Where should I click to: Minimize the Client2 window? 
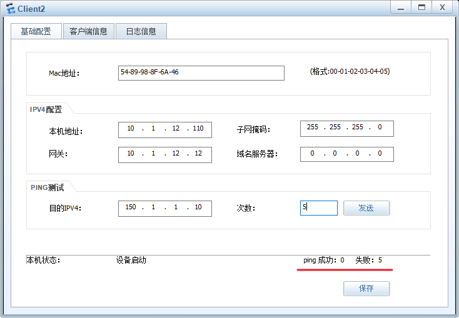click(x=401, y=7)
